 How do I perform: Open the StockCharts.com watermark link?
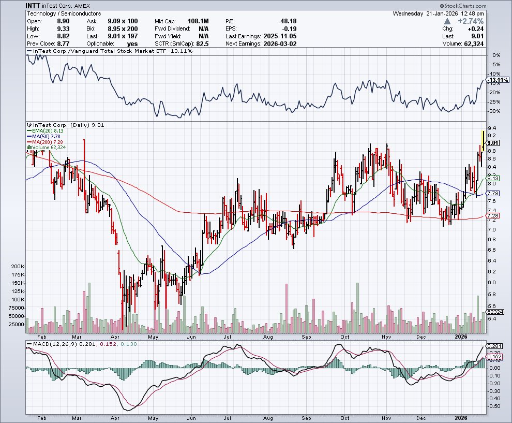[463, 6]
